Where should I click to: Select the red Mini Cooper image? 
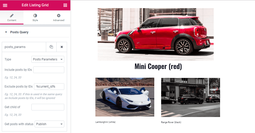[x=156, y=34]
